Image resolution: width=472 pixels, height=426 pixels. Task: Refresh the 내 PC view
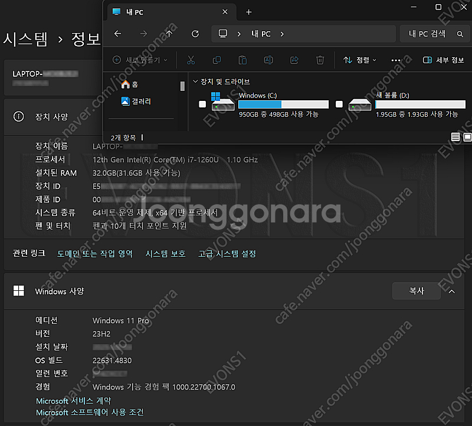click(x=195, y=34)
